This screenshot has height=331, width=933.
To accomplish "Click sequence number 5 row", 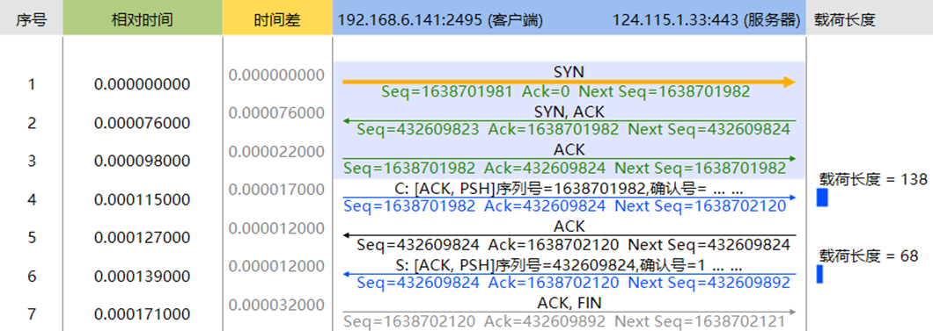I will tap(32, 237).
